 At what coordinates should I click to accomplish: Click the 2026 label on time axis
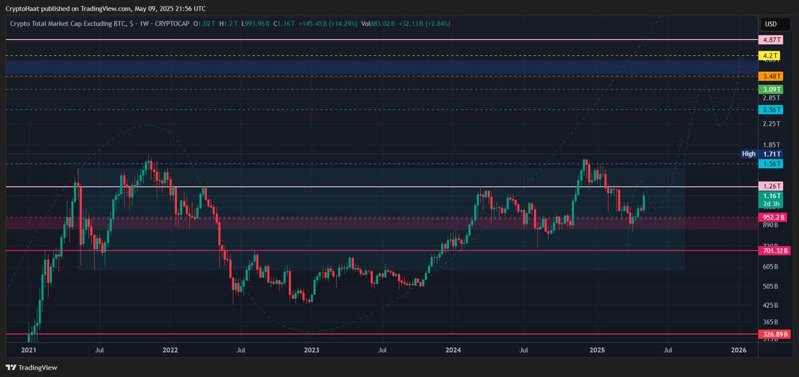click(x=738, y=349)
